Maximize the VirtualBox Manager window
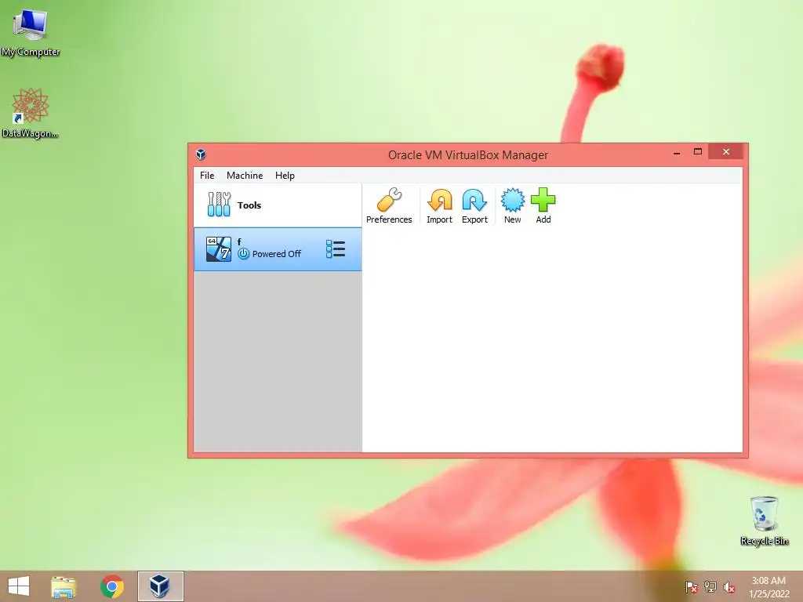The image size is (803, 602). click(x=697, y=151)
